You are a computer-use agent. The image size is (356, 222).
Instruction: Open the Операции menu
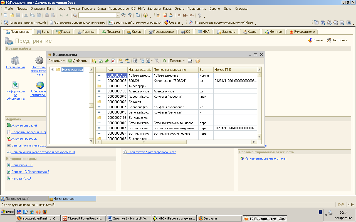coord(38,9)
